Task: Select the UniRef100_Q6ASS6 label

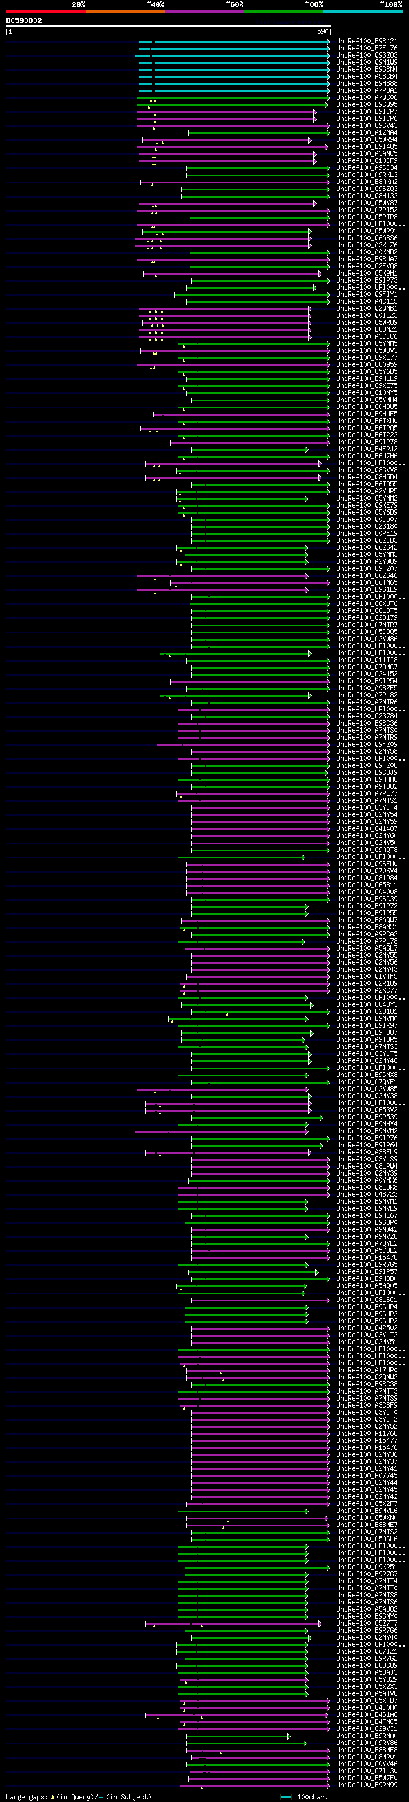Action: pos(367,238)
